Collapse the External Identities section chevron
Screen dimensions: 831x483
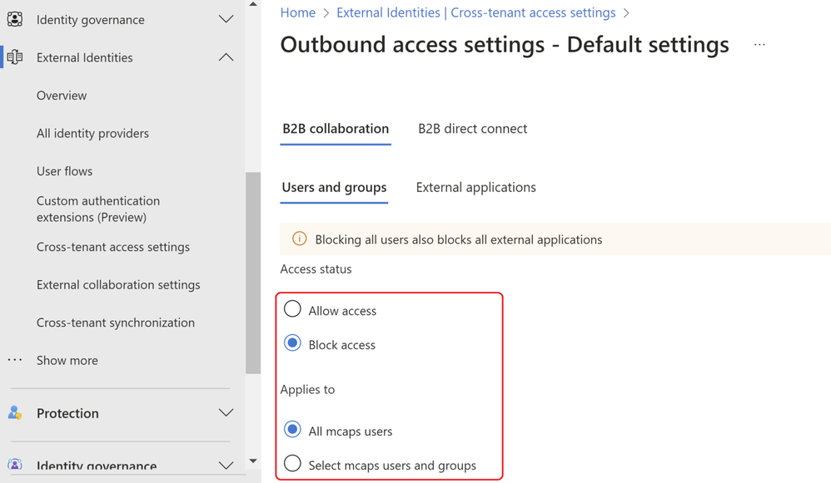(226, 57)
